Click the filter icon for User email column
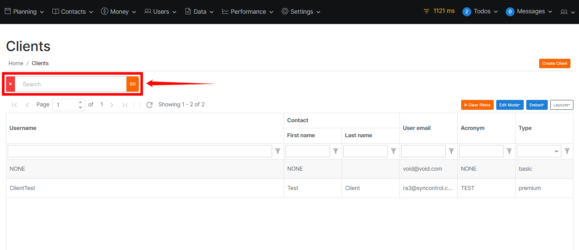 tap(451, 151)
